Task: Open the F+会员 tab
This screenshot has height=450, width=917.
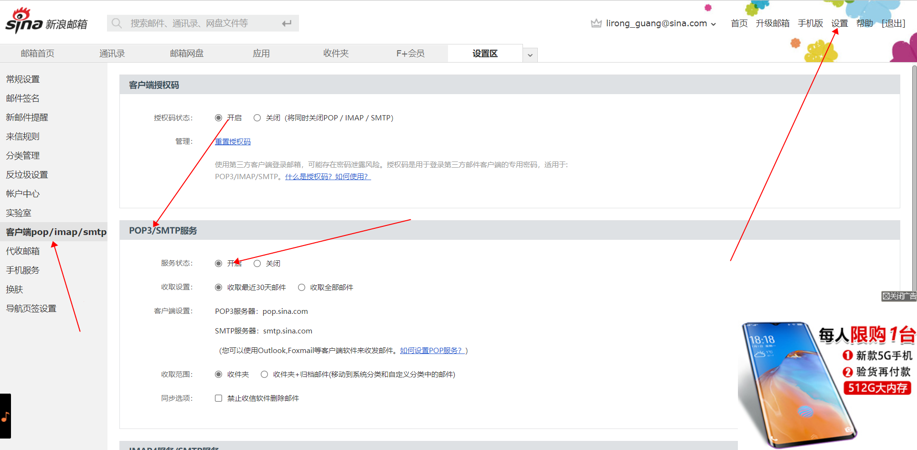Action: 410,53
